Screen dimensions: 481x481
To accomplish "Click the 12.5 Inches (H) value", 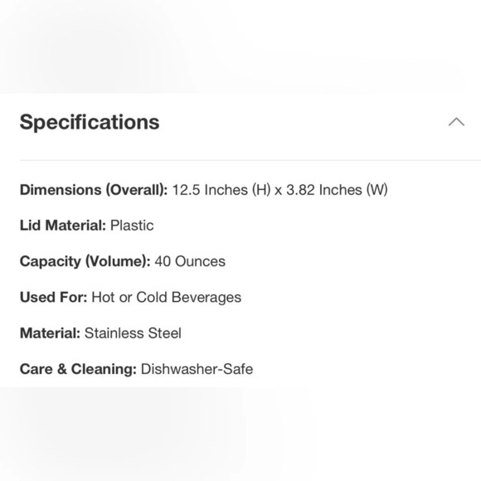I will [x=221, y=190].
